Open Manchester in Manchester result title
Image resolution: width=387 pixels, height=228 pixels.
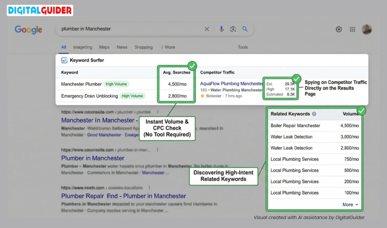99,120
